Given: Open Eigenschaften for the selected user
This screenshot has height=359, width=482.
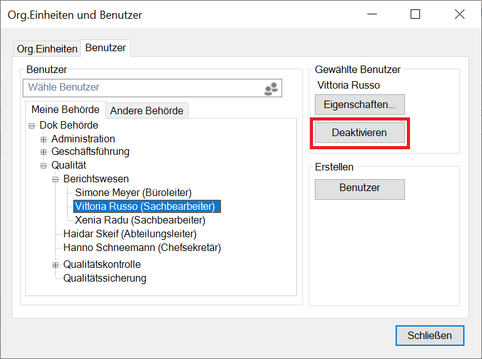Looking at the screenshot, I should click(x=359, y=104).
